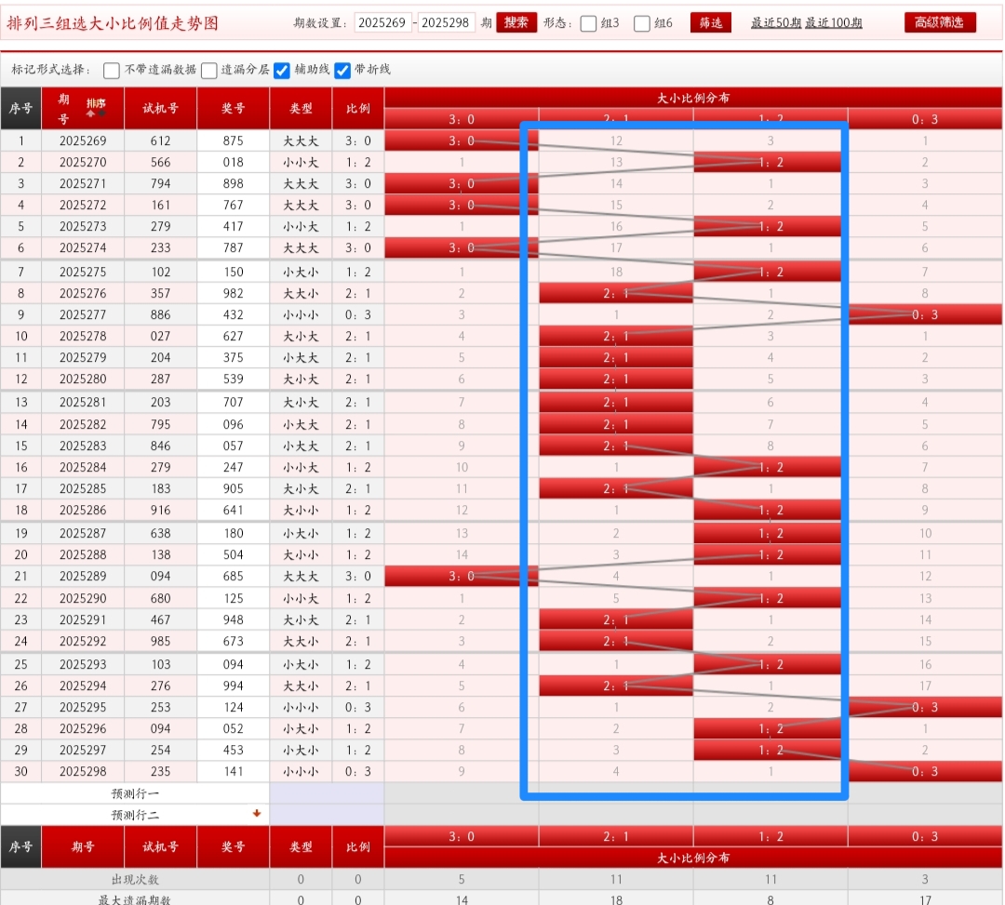Select the 试机号 column header at top
1005x905 pixels.
(x=160, y=109)
